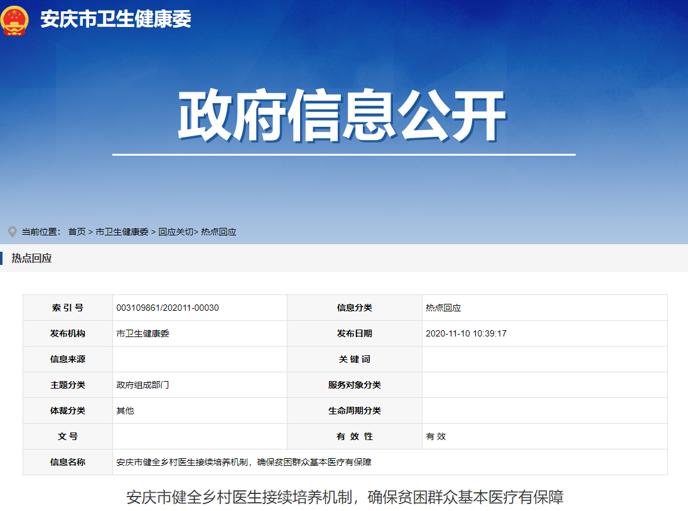688x511 pixels.
Task: Select the date 2020-11-10 10:39:17
Action: pyautogui.click(x=466, y=333)
